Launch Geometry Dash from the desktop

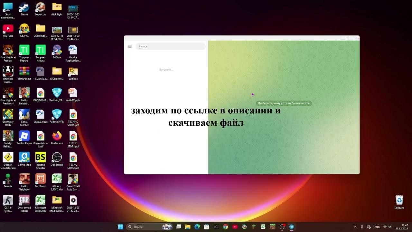pyautogui.click(x=8, y=118)
